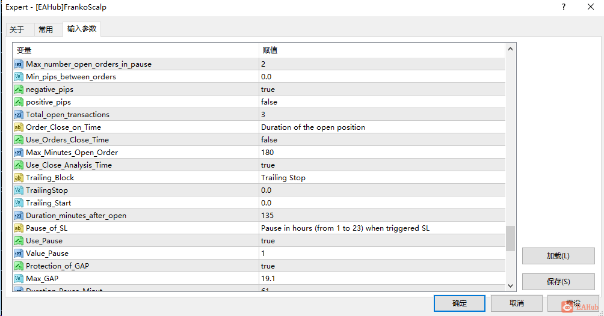604x316 pixels.
Task: Click the 赋值 column header
Action: click(382, 50)
